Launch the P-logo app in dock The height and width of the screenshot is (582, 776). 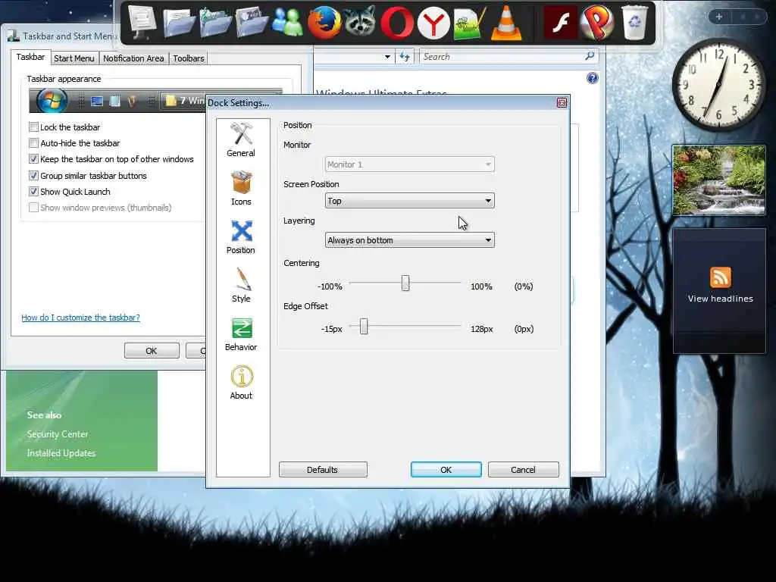597,22
